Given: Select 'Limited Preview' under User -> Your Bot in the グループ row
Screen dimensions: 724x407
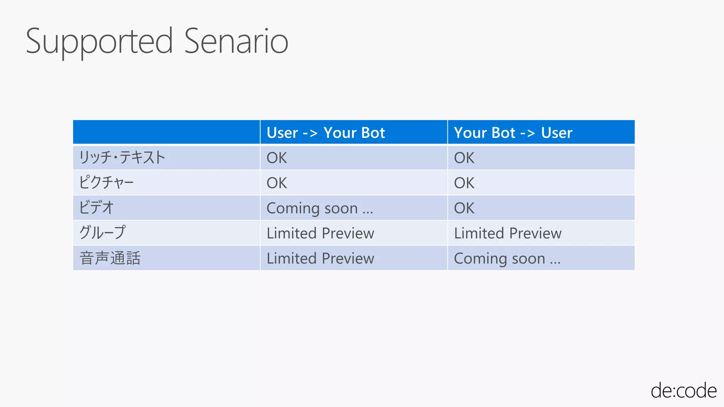Looking at the screenshot, I should pos(320,233).
